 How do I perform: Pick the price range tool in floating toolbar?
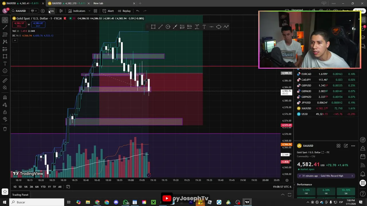[x=197, y=27]
